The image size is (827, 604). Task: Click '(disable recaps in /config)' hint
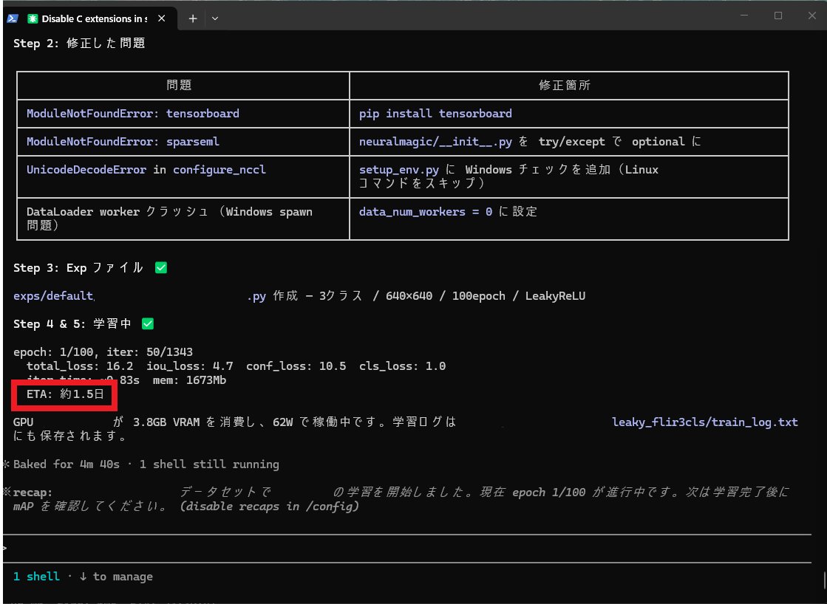[269, 506]
